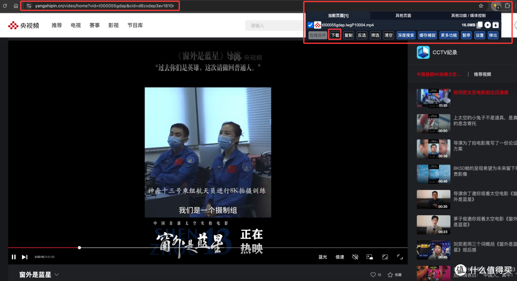
Task: Open the video sniffer extension icon
Action: tap(496, 6)
